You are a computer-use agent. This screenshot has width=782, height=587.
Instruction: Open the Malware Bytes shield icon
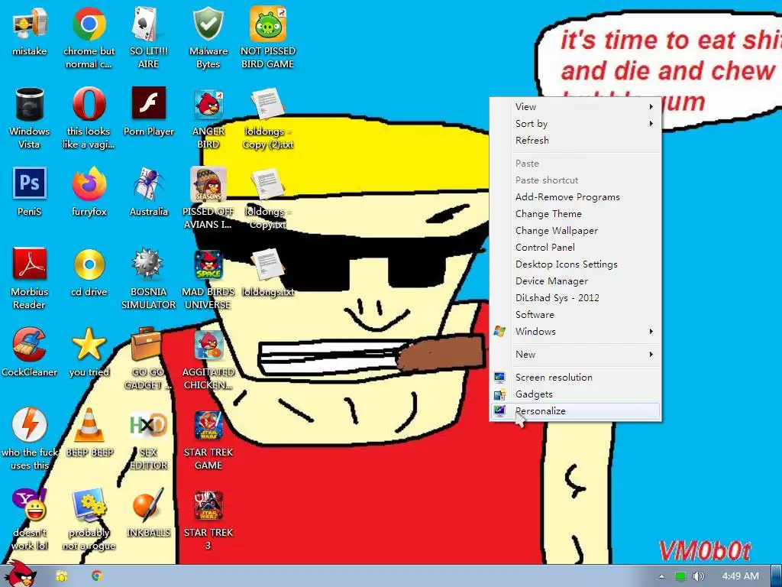pyautogui.click(x=208, y=24)
